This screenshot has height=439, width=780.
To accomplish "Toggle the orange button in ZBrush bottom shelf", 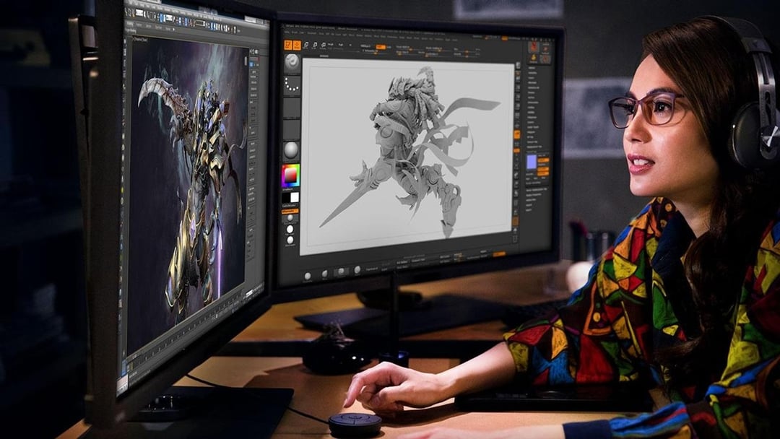I will coord(499,254).
